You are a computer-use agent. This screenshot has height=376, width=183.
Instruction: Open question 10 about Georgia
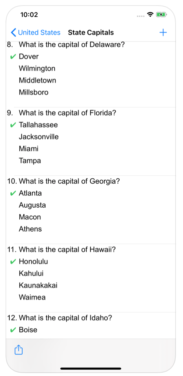tap(63, 181)
